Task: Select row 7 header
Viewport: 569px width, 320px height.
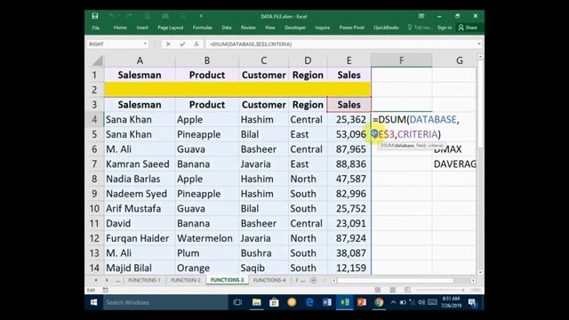Action: (x=94, y=164)
